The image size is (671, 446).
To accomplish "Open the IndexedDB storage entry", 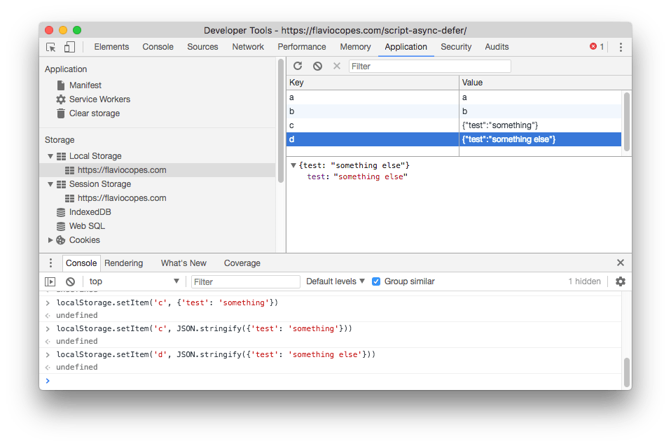I will tap(90, 211).
